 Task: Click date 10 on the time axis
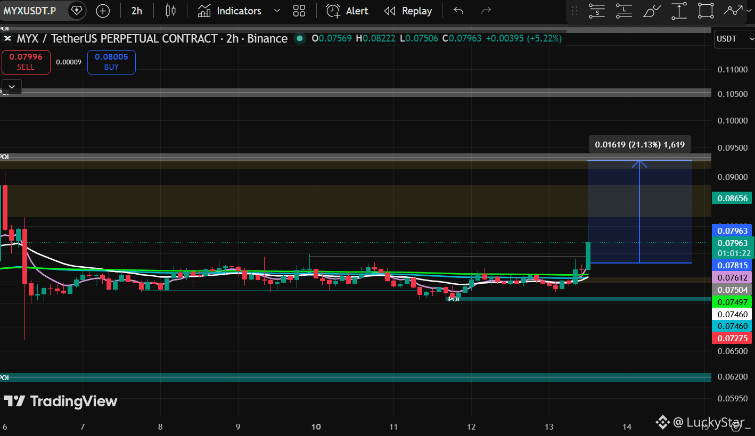pos(316,426)
